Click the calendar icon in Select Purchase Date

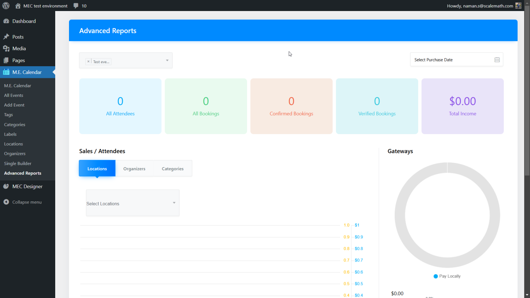click(497, 59)
